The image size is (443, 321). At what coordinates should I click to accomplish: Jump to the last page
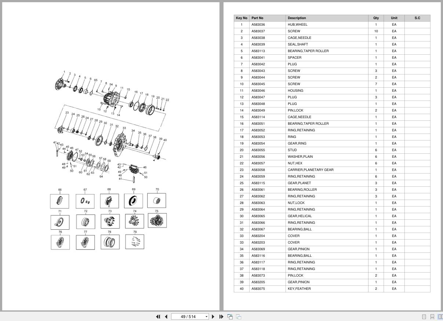[221, 317]
